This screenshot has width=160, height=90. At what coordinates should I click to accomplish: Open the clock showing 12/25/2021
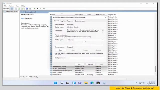(151, 83)
